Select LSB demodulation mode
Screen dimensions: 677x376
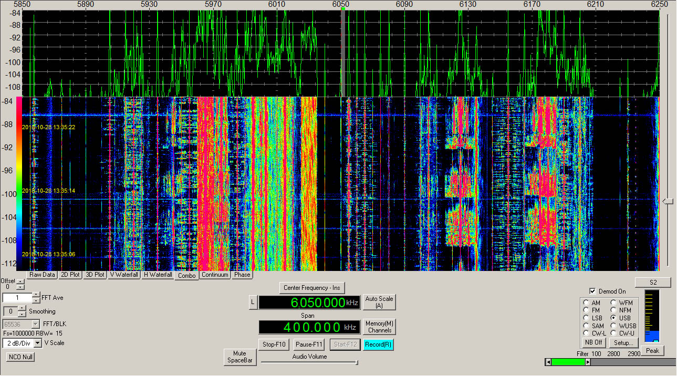586,318
